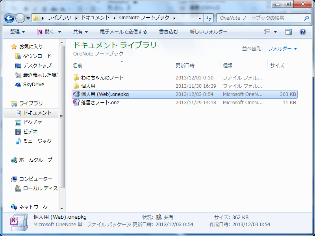Image resolution: width=315 pixels, height=236 pixels.
Task: Open ダウンロード in navigation pane
Action: (37, 56)
